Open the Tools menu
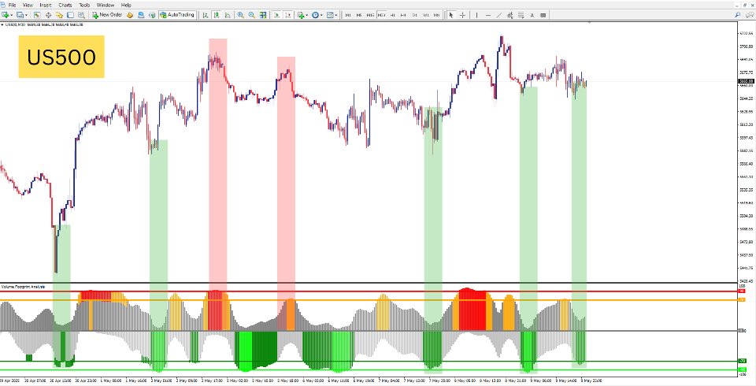Screen dimensions: 756x386 click(84, 5)
